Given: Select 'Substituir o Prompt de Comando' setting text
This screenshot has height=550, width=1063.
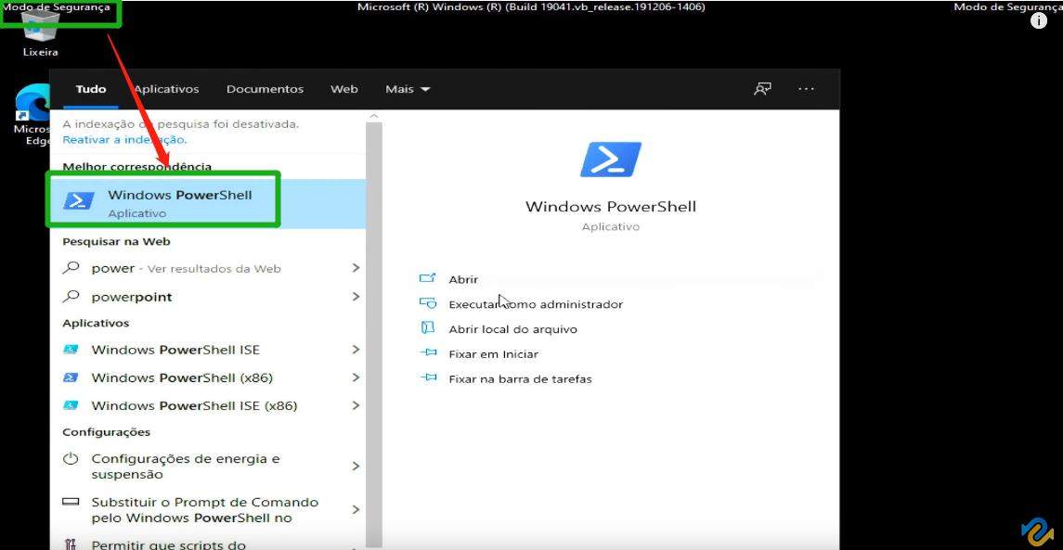Looking at the screenshot, I should tap(205, 510).
